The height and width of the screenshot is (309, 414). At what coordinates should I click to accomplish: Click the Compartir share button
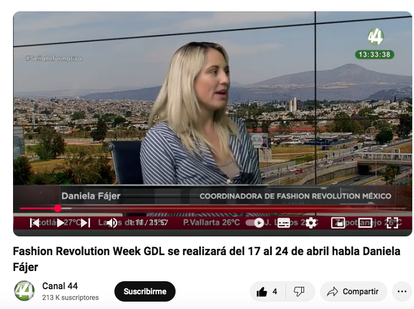point(353,291)
